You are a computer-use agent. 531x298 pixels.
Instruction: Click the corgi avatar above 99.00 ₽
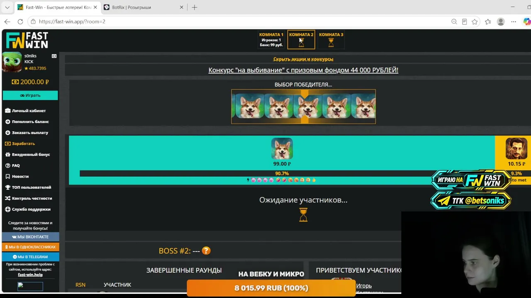click(282, 149)
